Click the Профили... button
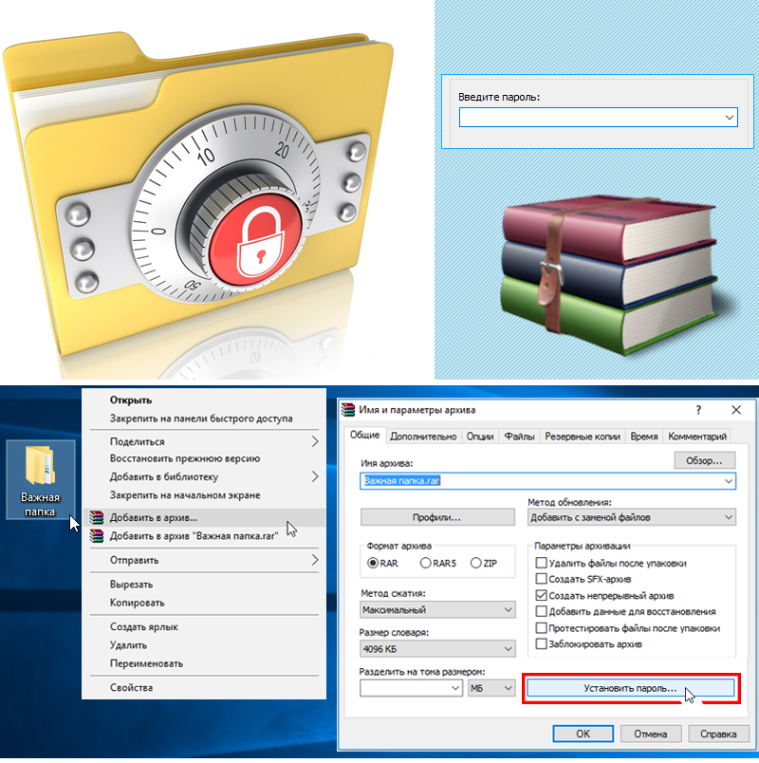The height and width of the screenshot is (763, 759). [x=437, y=517]
